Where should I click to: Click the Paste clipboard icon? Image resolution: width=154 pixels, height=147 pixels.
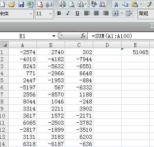click(x=135, y=4)
